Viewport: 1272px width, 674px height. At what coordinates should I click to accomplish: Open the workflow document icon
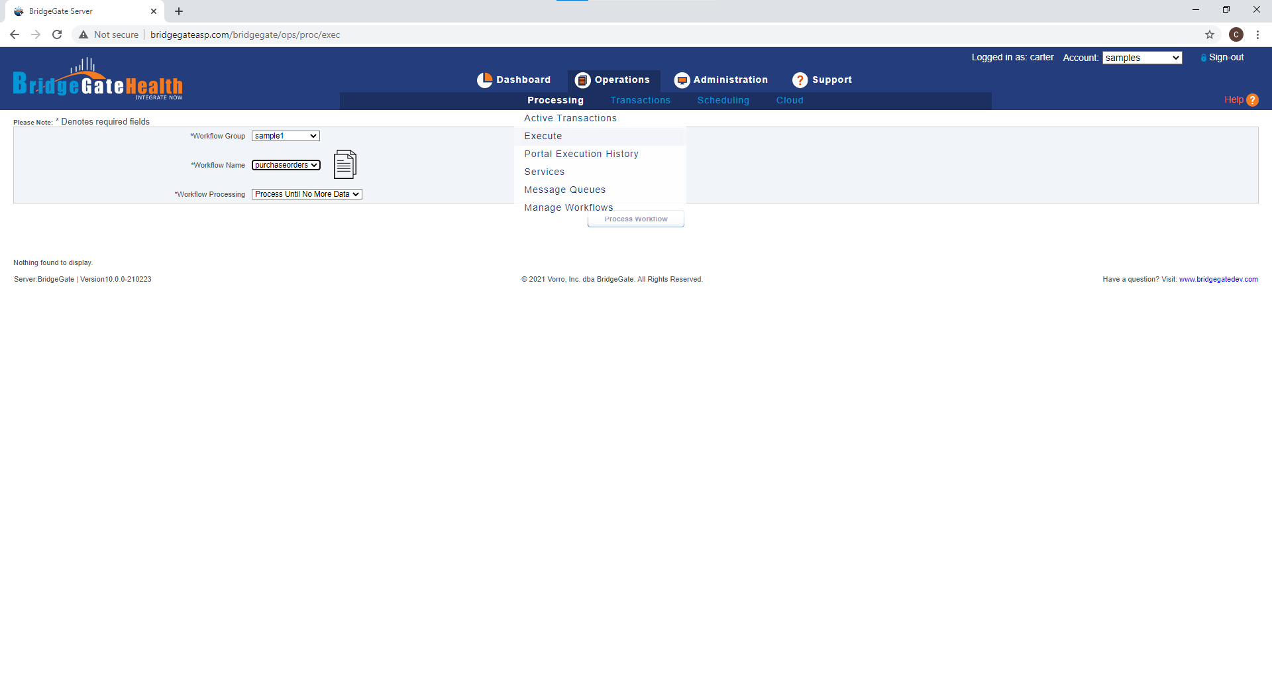tap(344, 164)
